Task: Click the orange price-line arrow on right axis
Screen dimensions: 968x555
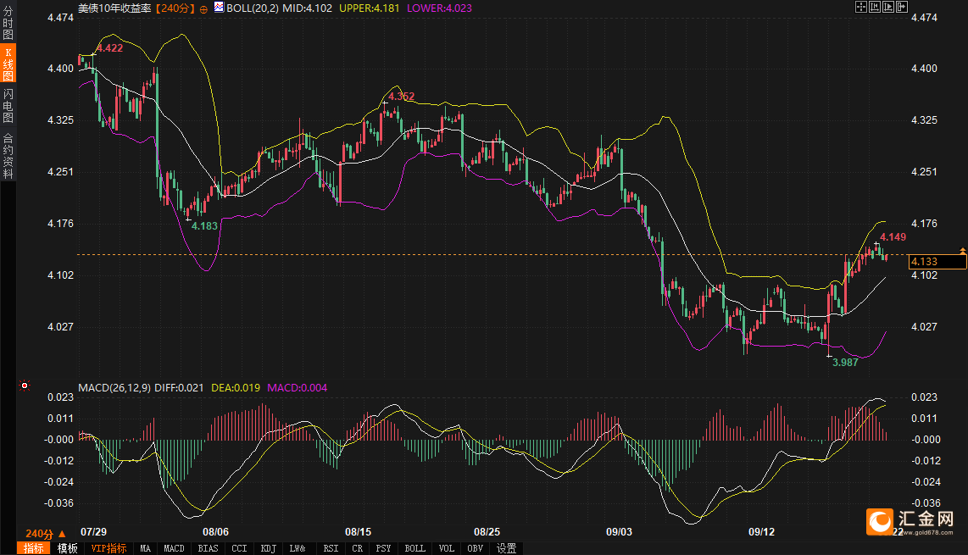Action: click(962, 251)
